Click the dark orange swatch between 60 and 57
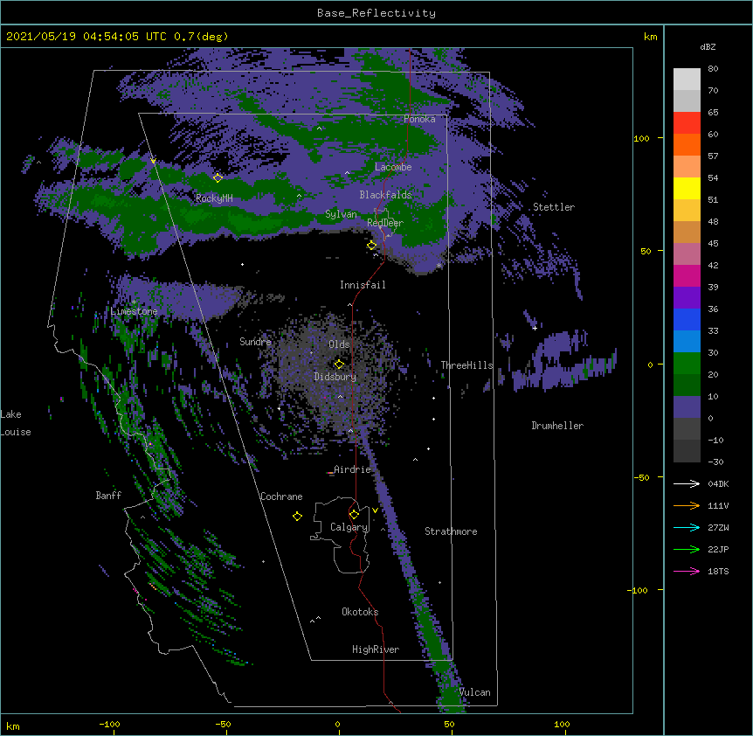Screen dimensions: 753x736 687,144
